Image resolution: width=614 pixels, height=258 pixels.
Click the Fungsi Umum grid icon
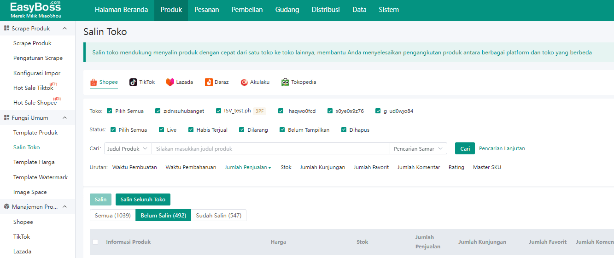(x=7, y=118)
